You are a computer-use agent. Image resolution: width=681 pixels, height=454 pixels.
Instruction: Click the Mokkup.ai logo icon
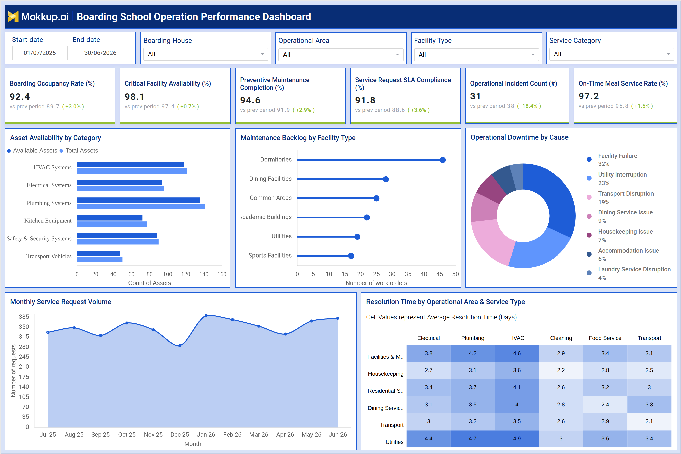click(x=13, y=16)
